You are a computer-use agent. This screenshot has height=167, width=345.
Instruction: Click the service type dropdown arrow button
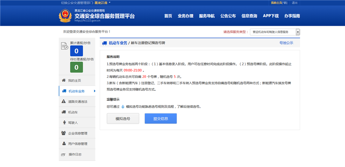click(298, 32)
